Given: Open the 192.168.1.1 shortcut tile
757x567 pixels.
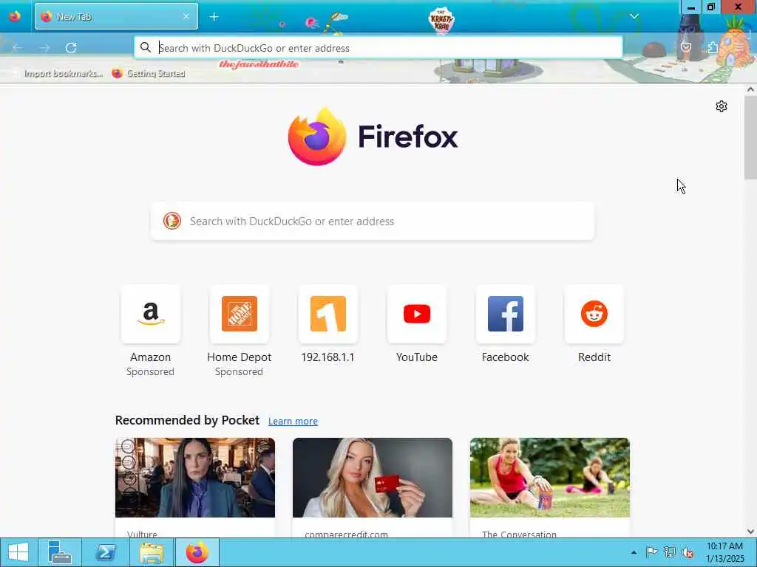Looking at the screenshot, I should [327, 314].
